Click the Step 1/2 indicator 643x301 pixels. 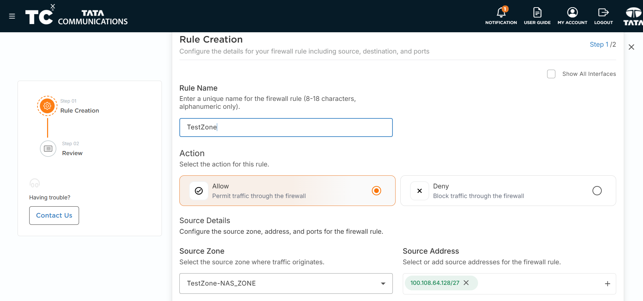(x=603, y=45)
